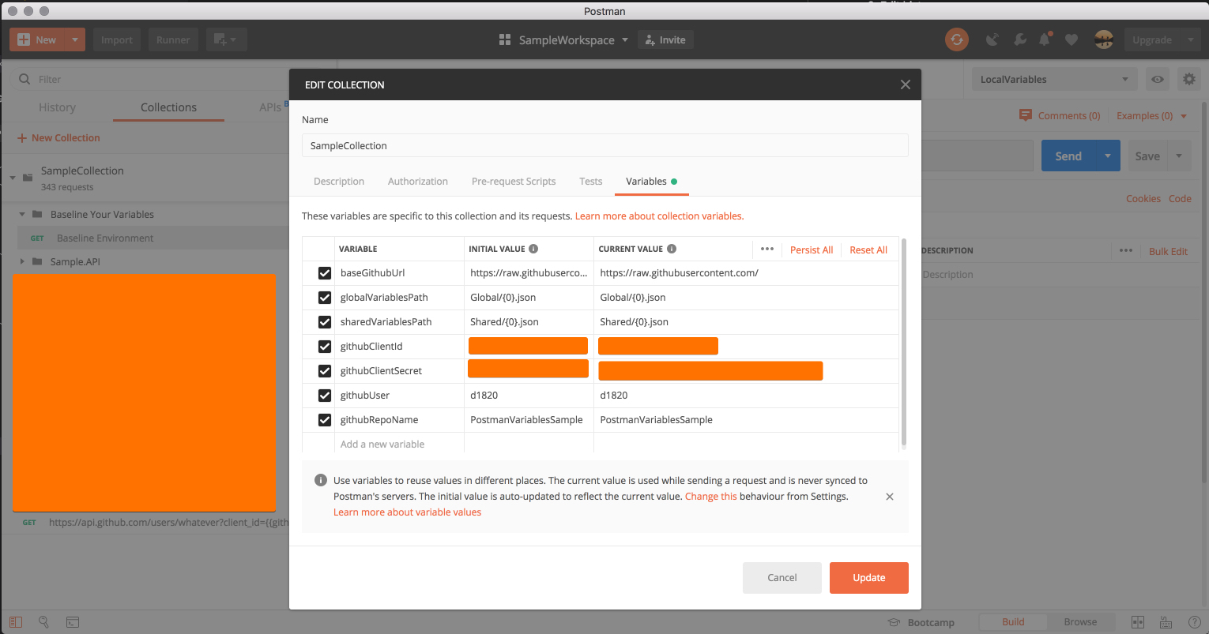Uncheck the sharedVariablesPath variable
1209x634 pixels.
(x=324, y=322)
